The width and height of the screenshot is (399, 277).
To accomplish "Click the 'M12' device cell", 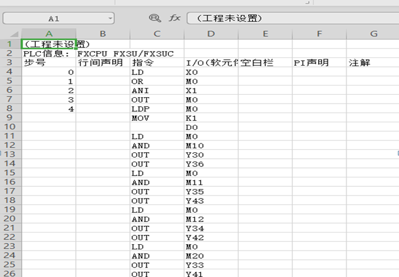I will point(211,219).
